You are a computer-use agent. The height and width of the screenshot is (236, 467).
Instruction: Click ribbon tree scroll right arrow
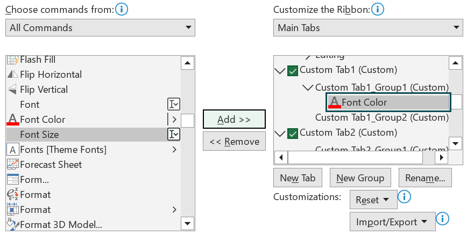(442, 157)
